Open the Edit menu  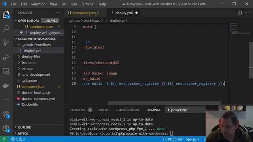tap(24, 4)
